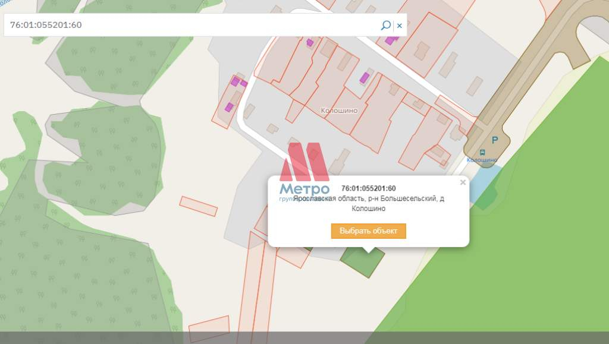Click the small purple building below the search bar
The width and height of the screenshot is (609, 344).
[310, 43]
